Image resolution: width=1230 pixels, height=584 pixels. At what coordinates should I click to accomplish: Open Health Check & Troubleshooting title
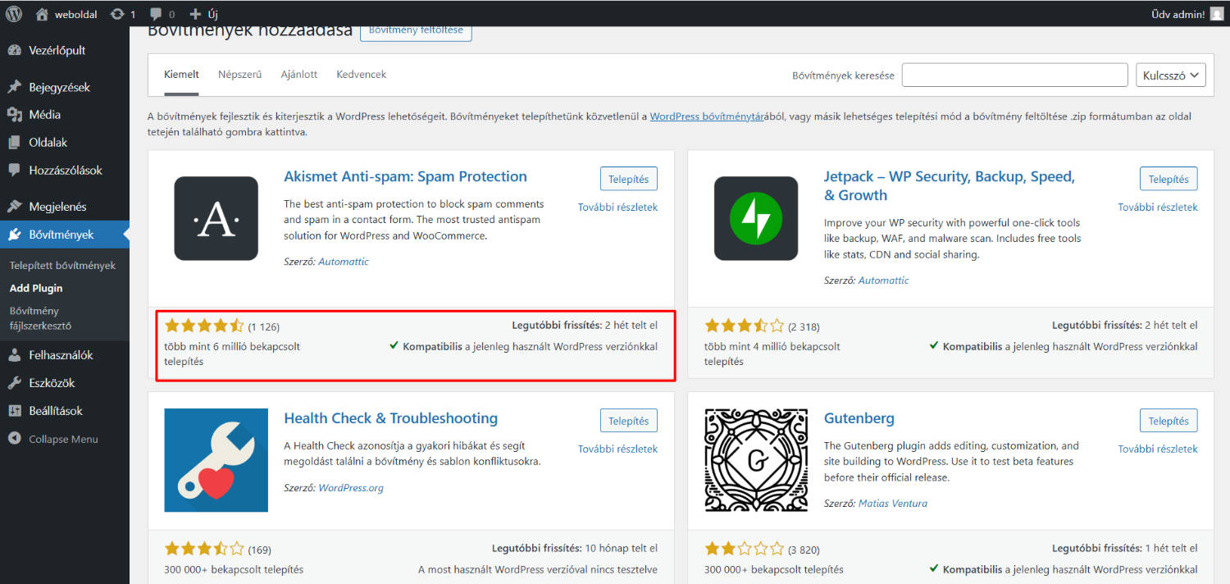[x=390, y=418]
